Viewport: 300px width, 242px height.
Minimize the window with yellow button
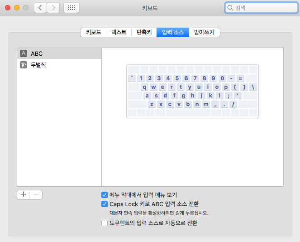pos(17,8)
